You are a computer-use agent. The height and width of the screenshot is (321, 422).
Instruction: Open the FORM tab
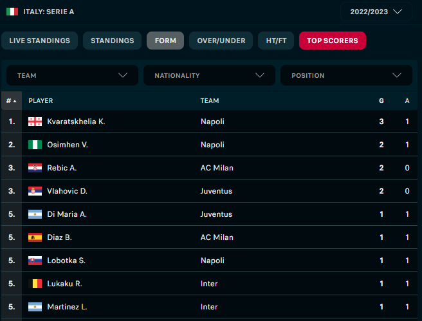pos(165,41)
